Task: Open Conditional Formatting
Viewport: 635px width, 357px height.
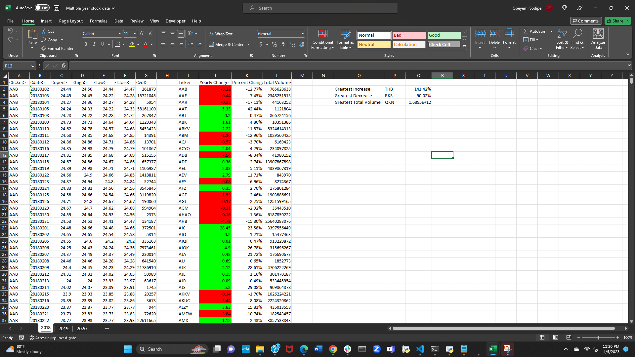Action: [322, 39]
